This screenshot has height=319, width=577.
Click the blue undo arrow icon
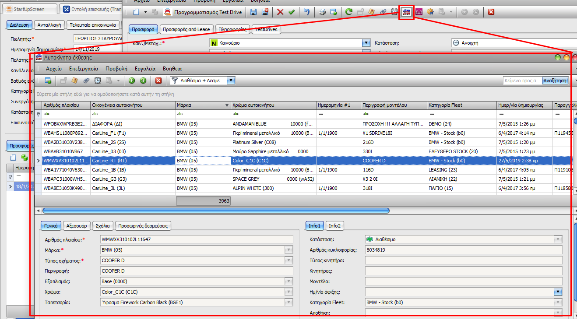tap(307, 12)
